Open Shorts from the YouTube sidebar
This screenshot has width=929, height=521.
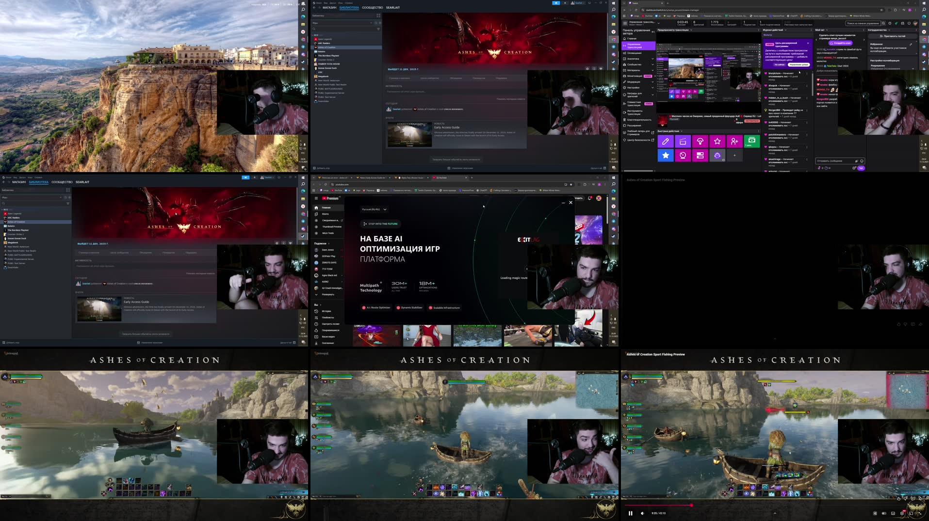point(326,214)
